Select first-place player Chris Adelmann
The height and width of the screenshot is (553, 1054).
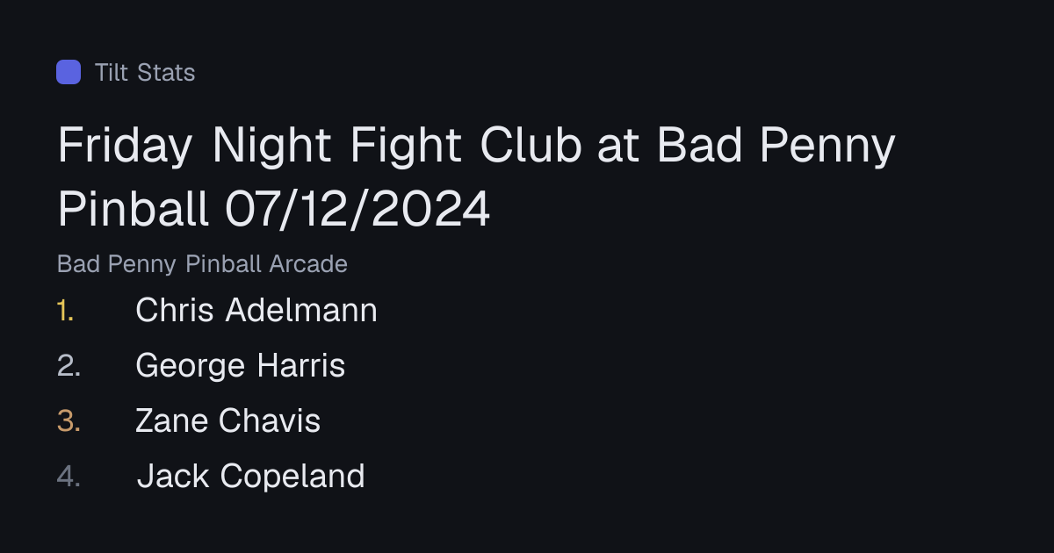point(256,310)
